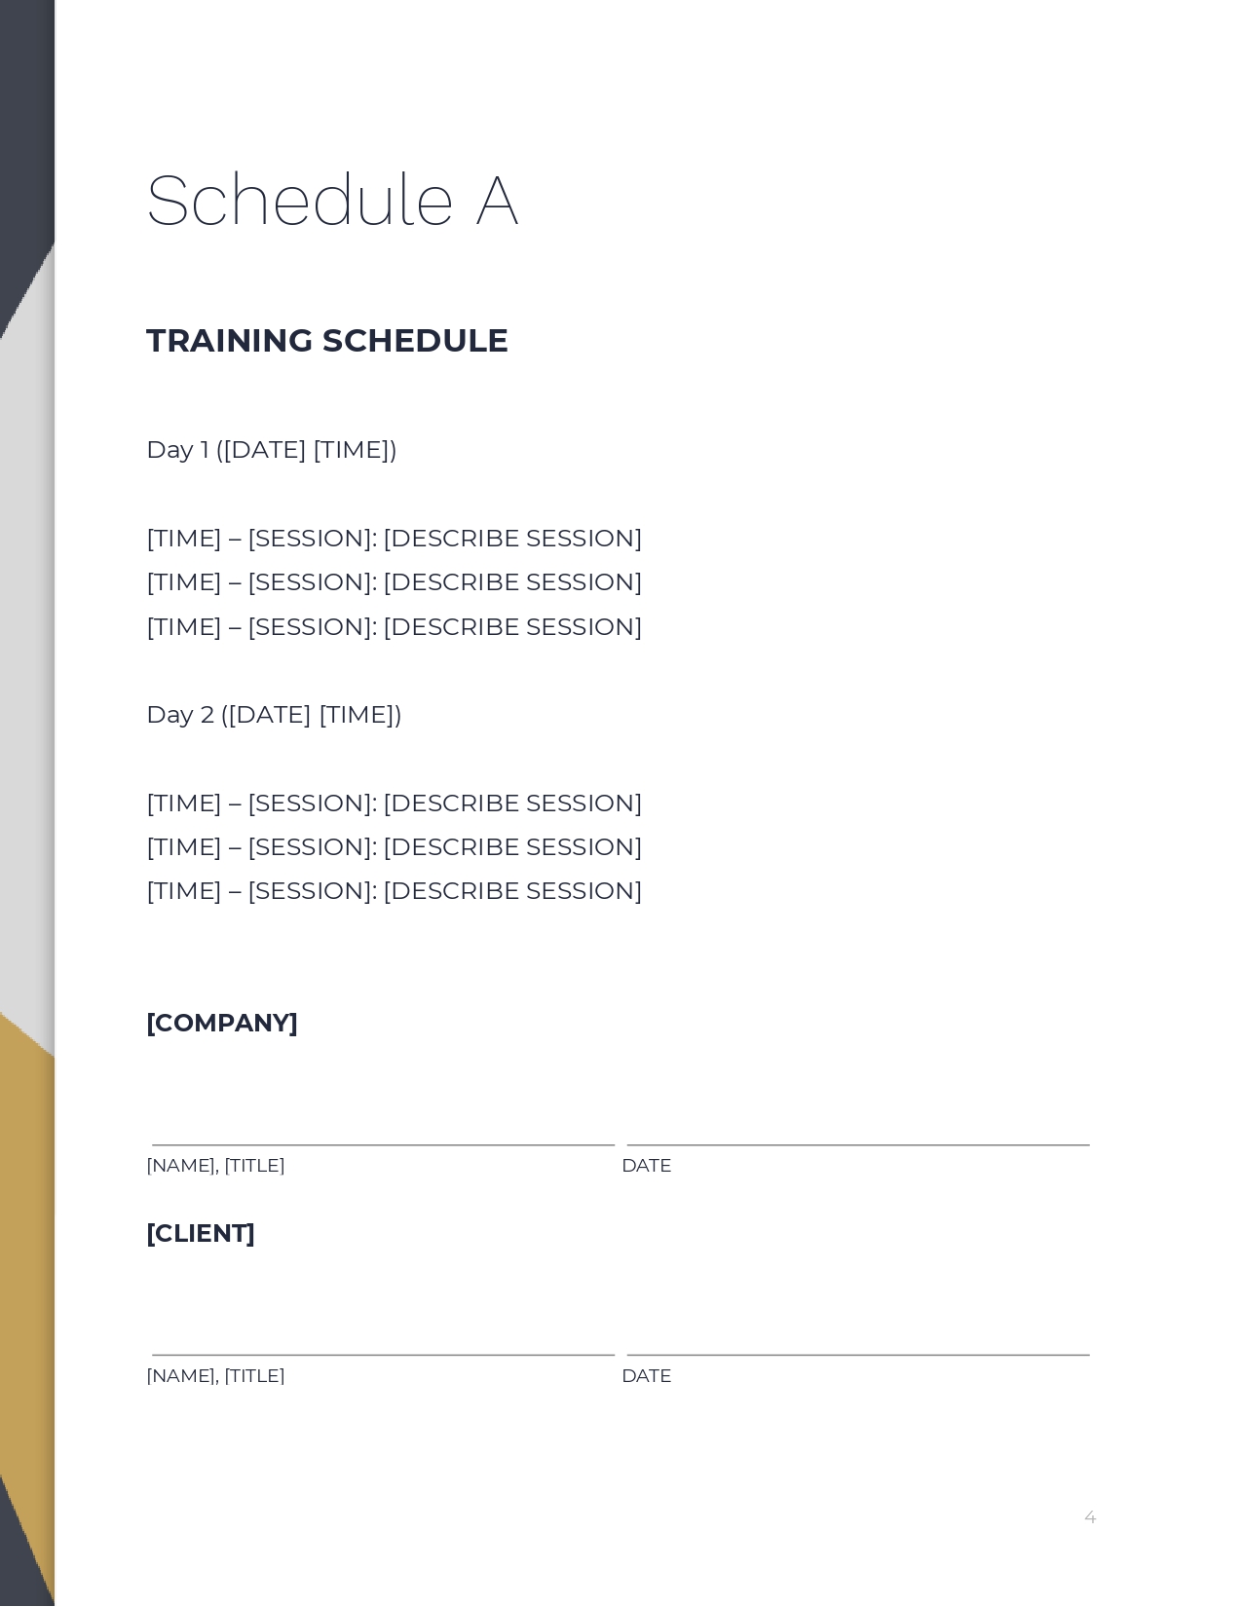Select the first session line under Day 2
Screen dimensions: 1242x1607
point(394,803)
